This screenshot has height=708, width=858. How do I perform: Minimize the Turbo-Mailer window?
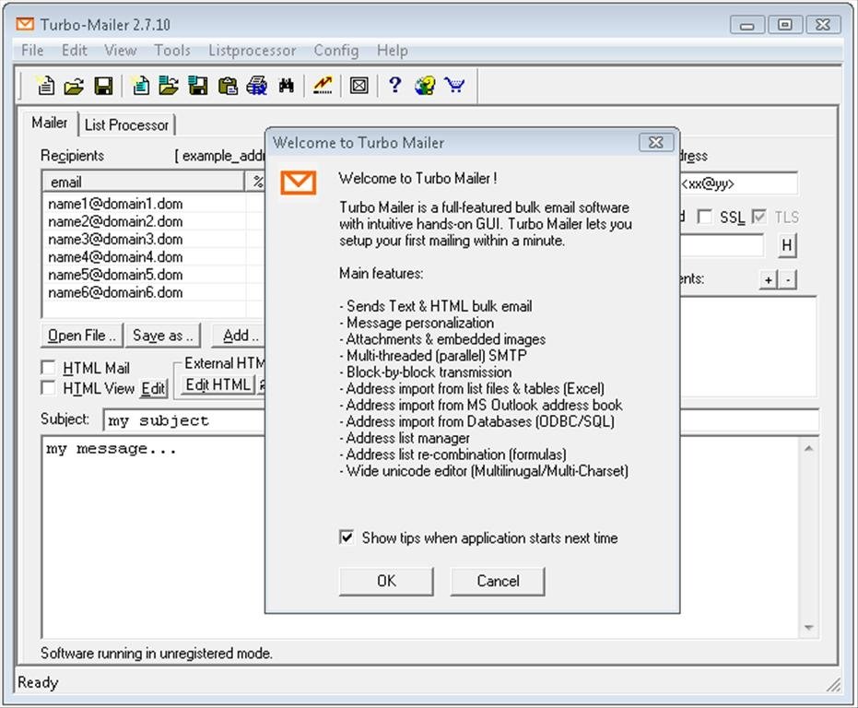click(x=746, y=25)
